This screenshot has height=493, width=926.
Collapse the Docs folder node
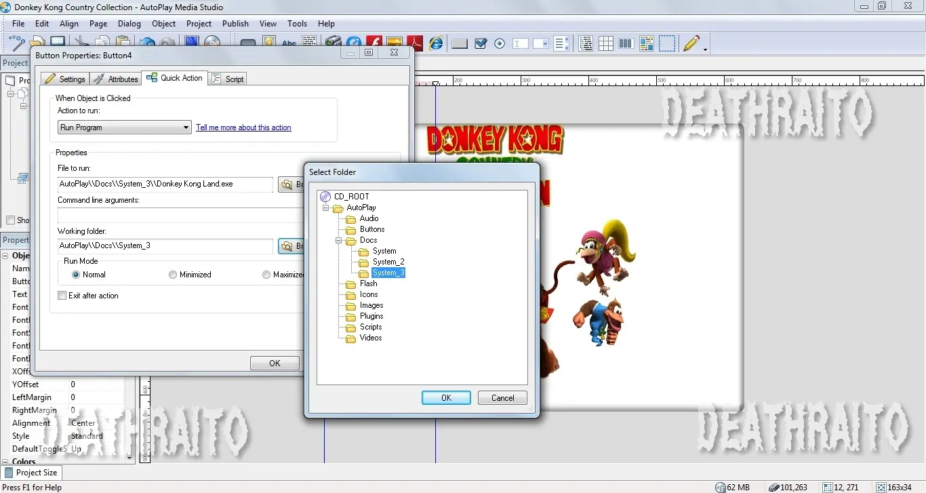339,240
